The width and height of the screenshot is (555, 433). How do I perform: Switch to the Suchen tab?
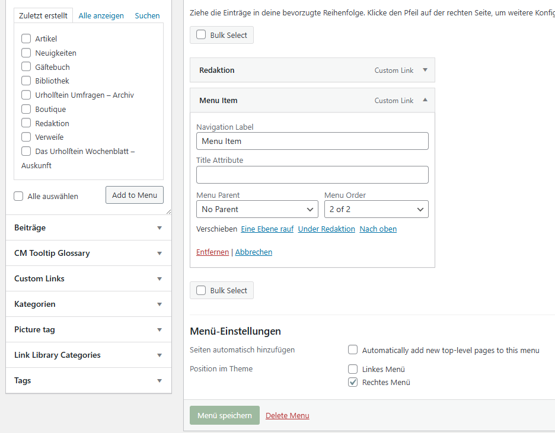[147, 16]
